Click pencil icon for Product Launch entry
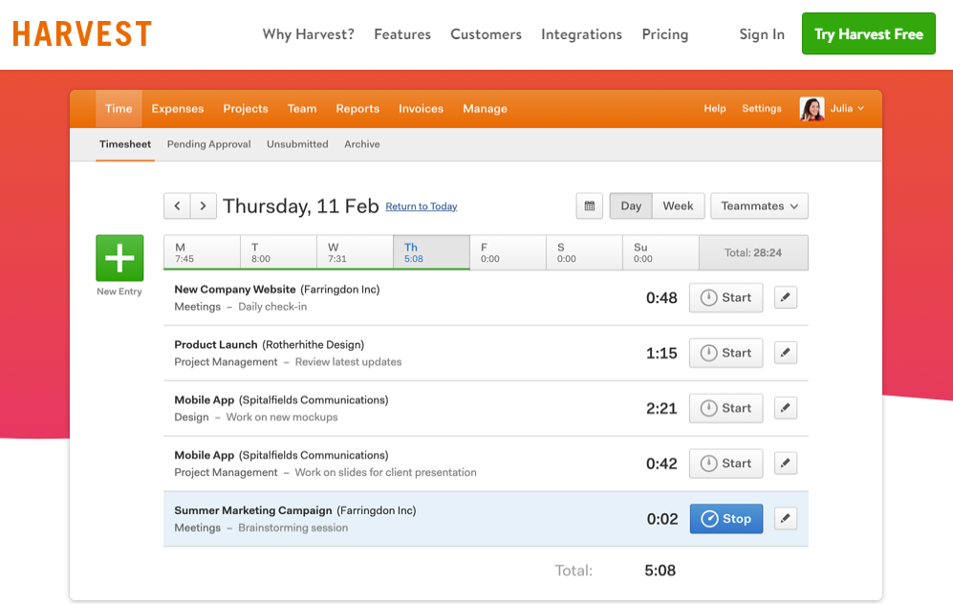The image size is (953, 604). (x=785, y=354)
